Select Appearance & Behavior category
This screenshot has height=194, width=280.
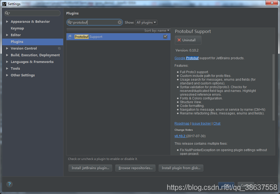(x=30, y=21)
